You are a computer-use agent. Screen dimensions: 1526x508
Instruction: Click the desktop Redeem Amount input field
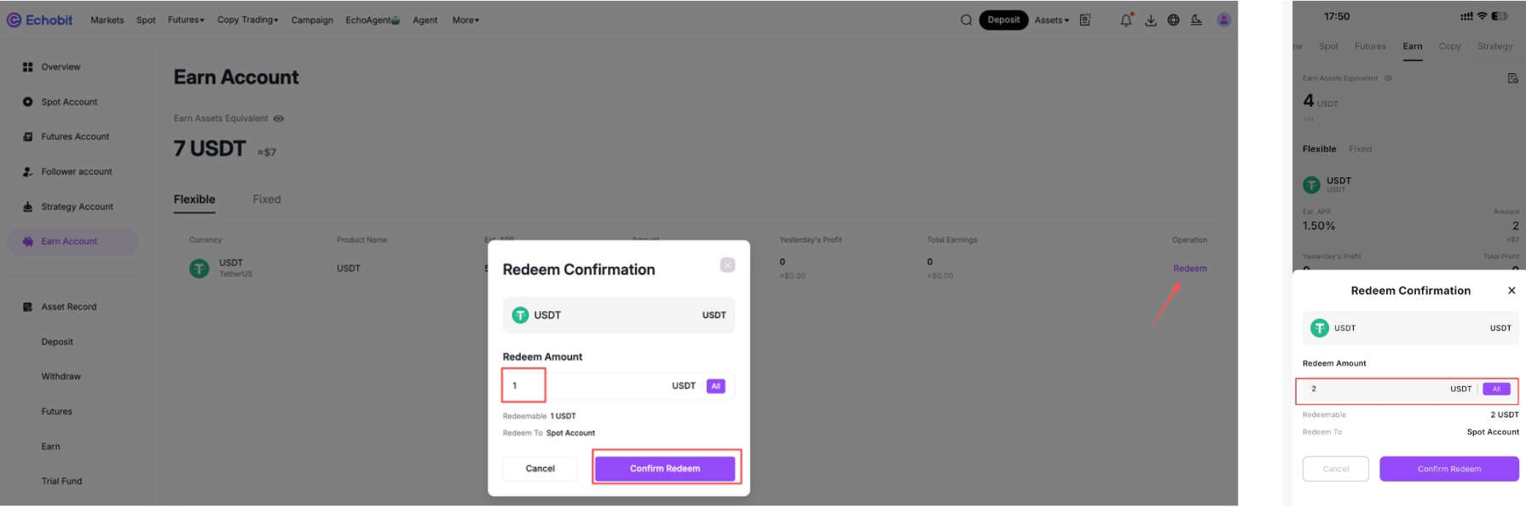click(x=618, y=386)
